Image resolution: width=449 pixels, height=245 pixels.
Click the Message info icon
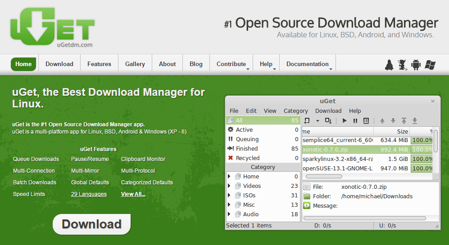pyautogui.click(x=307, y=205)
